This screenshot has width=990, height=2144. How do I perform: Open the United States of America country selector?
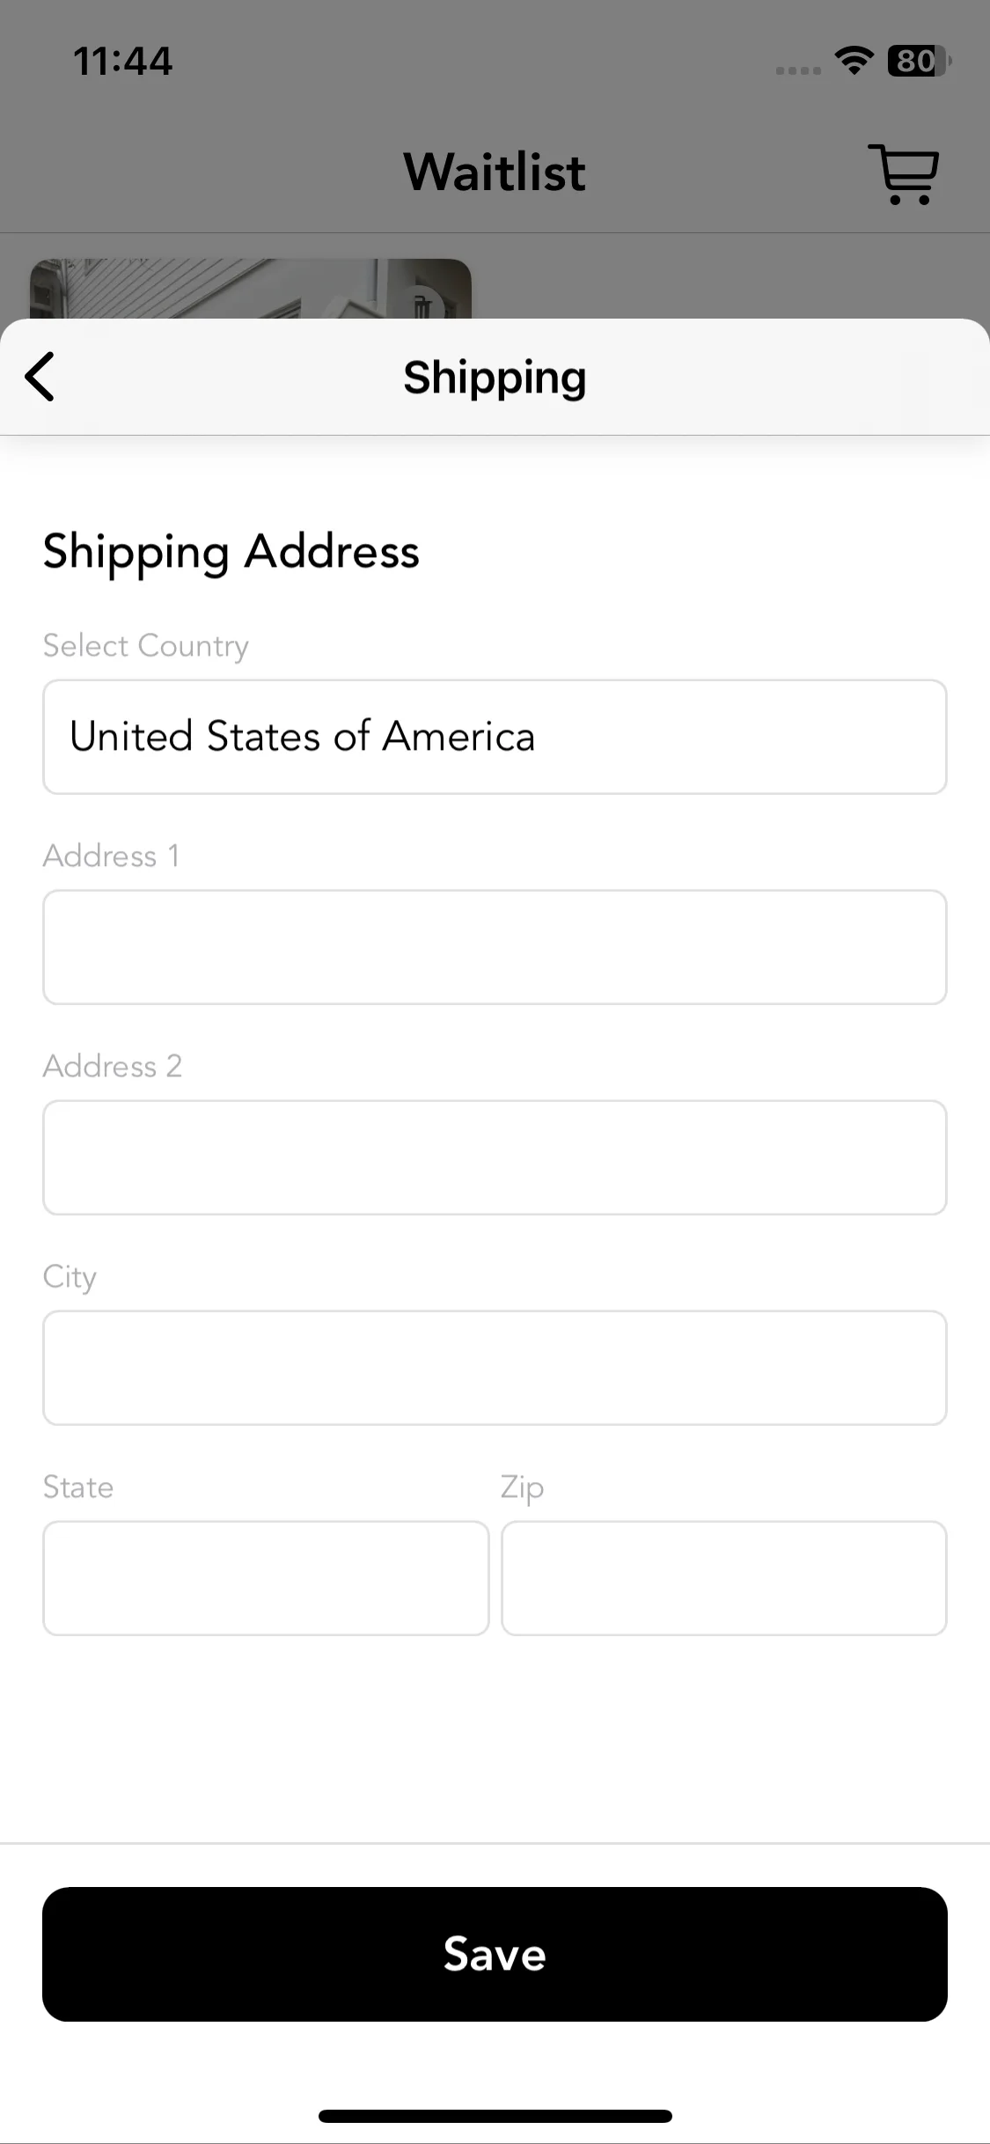495,737
